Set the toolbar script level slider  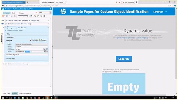coord(23,16)
